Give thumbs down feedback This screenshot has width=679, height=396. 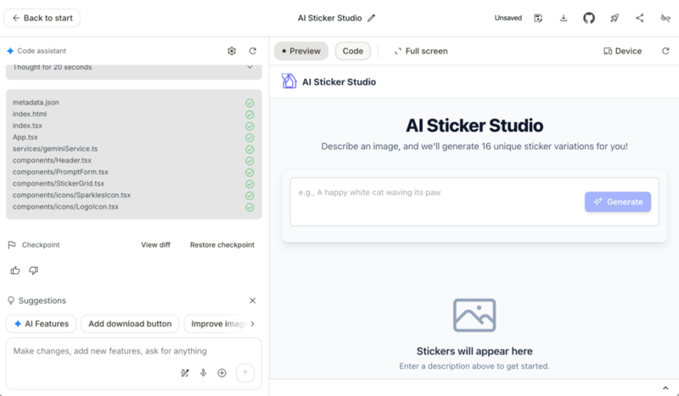pos(33,271)
